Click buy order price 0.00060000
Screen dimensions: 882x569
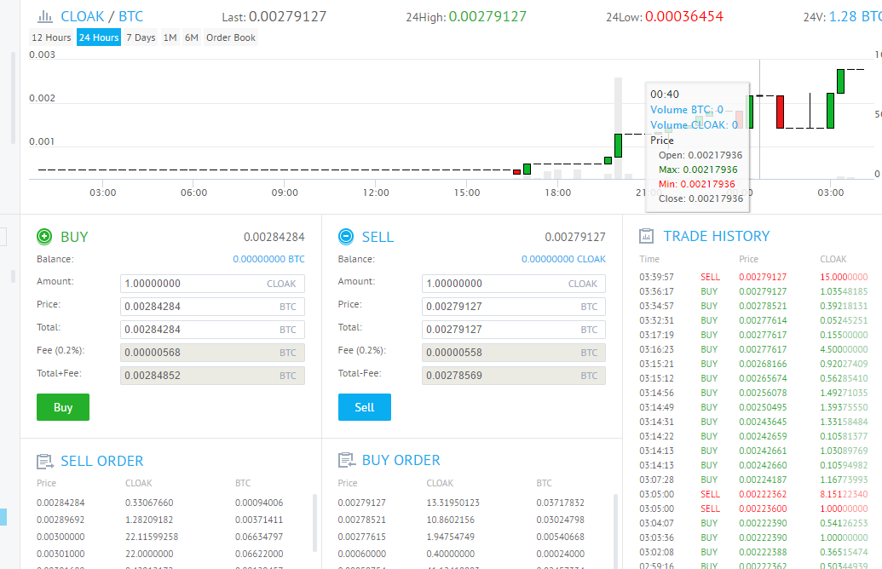(x=361, y=554)
